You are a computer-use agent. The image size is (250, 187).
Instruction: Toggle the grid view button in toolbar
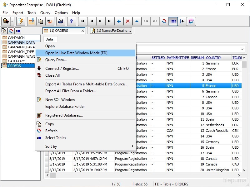coord(173,21)
